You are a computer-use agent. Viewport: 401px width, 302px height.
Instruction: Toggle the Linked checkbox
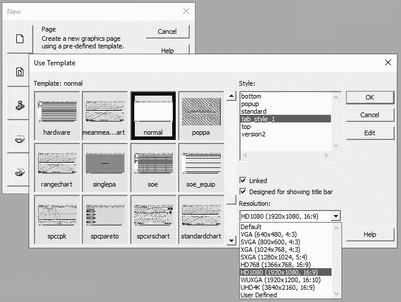pyautogui.click(x=243, y=181)
